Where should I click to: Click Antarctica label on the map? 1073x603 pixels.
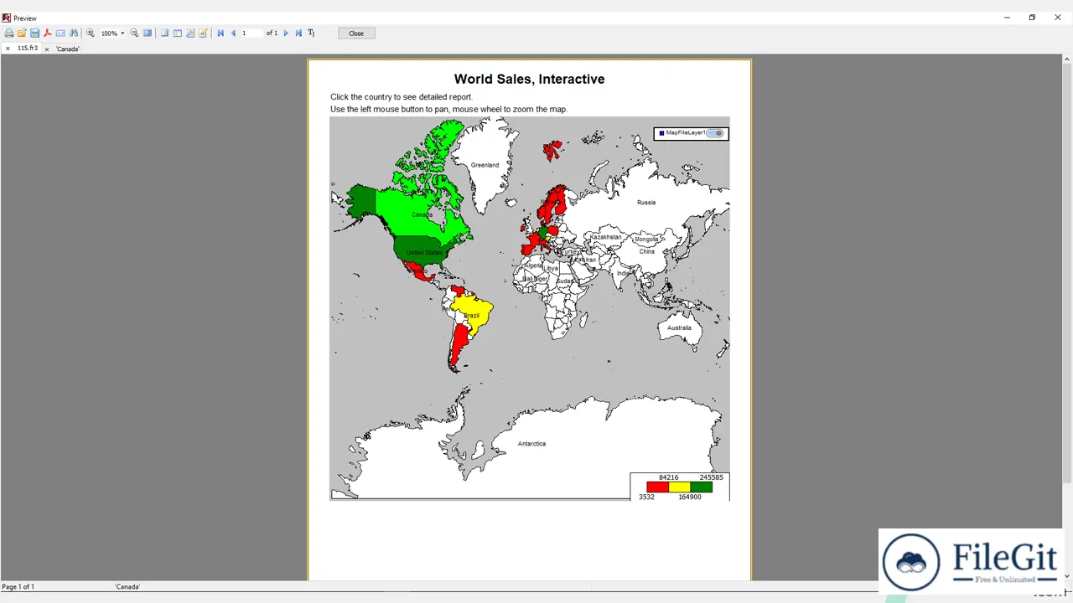tap(531, 444)
